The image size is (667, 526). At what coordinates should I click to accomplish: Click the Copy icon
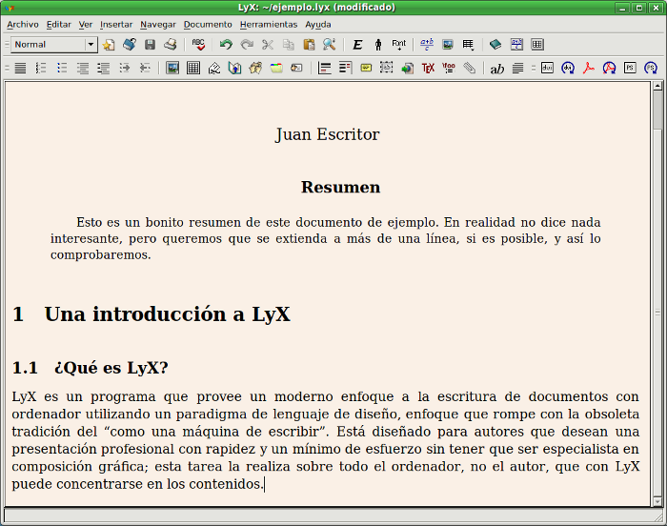(289, 44)
